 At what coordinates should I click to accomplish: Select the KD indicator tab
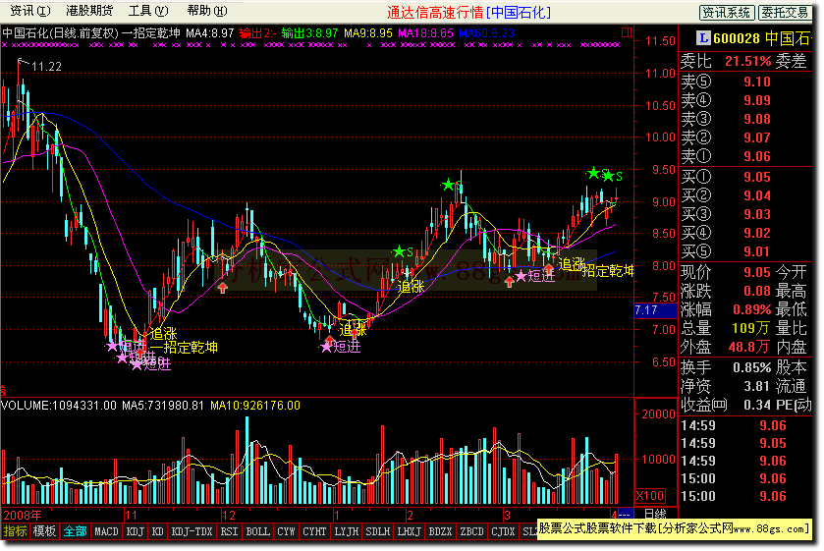click(x=158, y=531)
